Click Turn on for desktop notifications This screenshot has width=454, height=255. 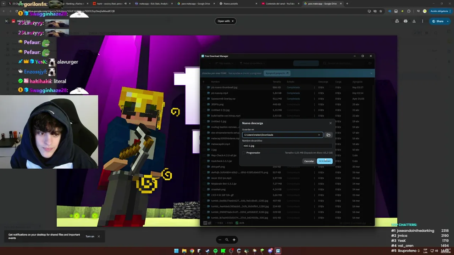[x=90, y=237]
